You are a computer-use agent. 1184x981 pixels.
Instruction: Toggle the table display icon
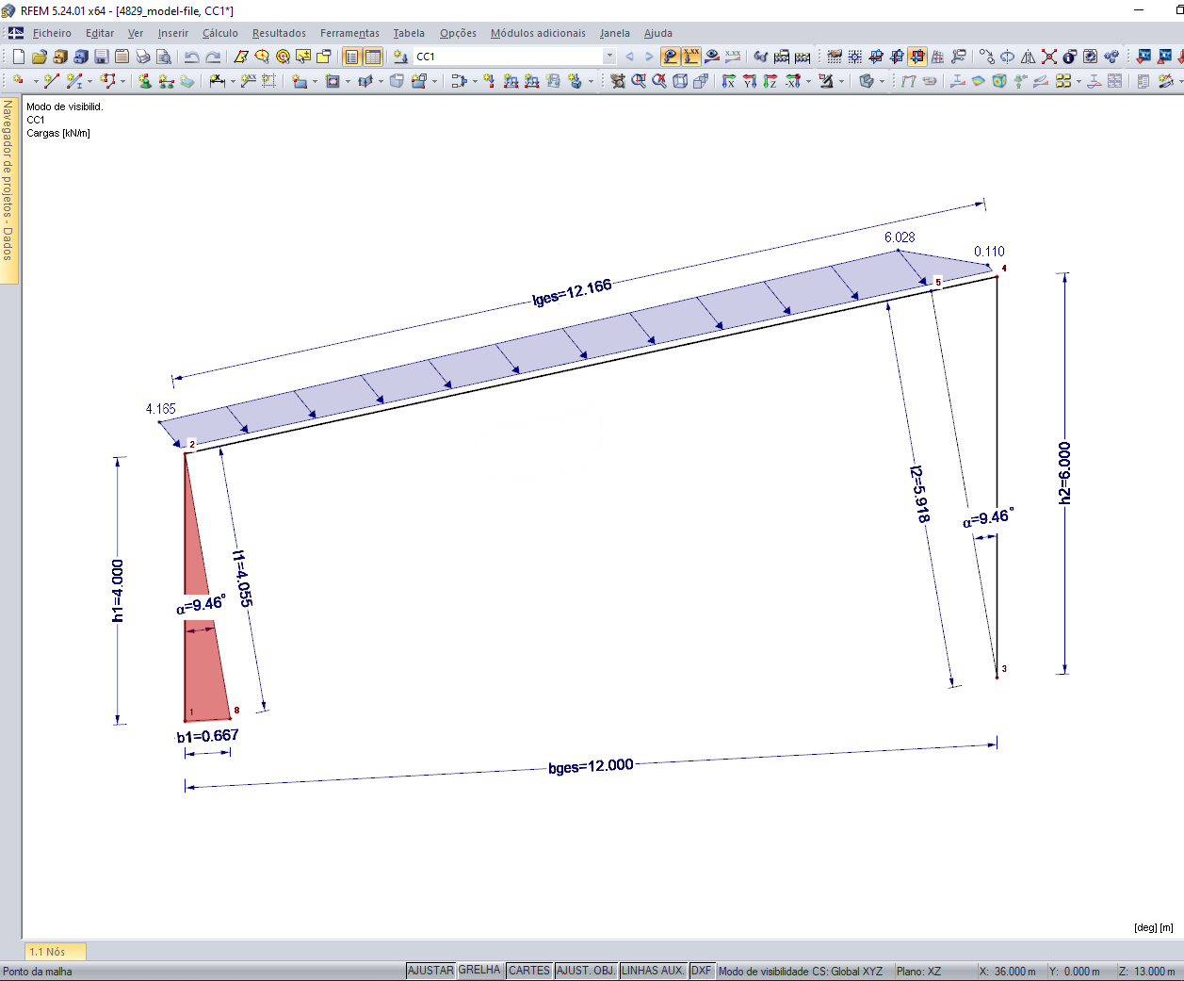coord(373,57)
